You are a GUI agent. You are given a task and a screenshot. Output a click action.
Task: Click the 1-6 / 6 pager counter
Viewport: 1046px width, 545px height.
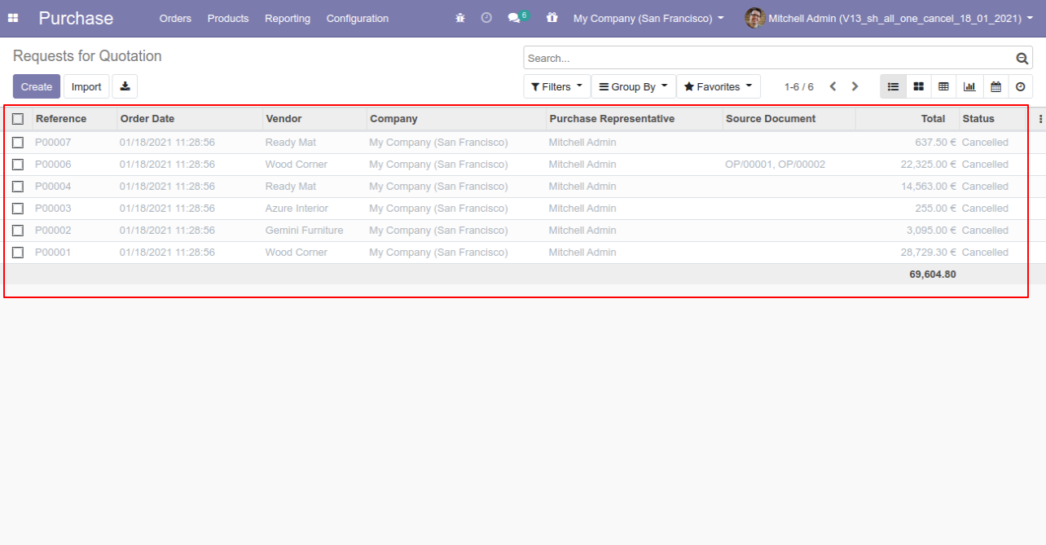(x=798, y=86)
